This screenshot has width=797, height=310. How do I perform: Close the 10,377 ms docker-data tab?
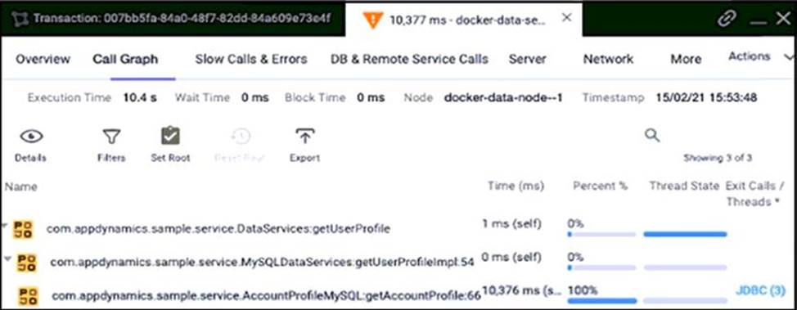tap(567, 18)
